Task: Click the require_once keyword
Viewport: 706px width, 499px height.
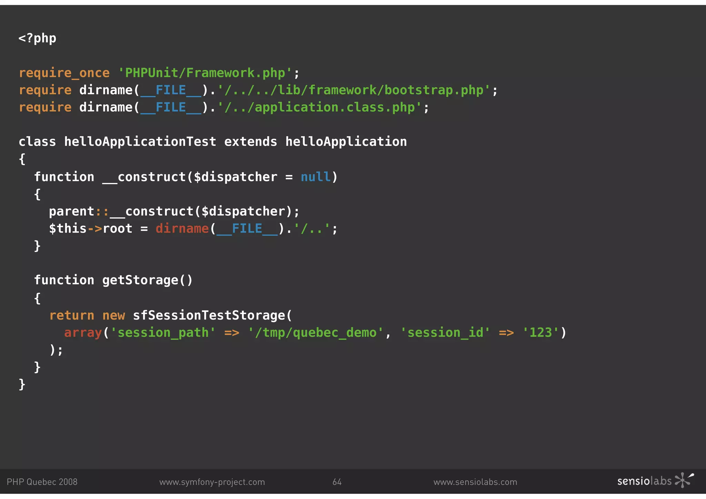Action: point(64,73)
